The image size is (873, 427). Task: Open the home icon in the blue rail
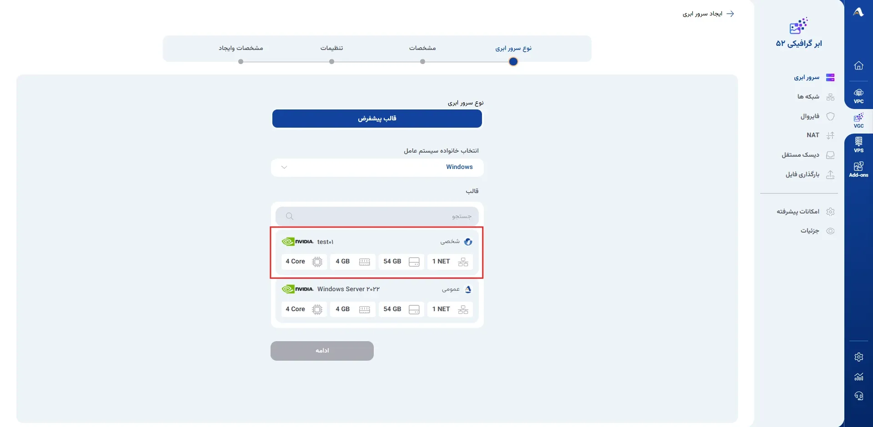(858, 65)
